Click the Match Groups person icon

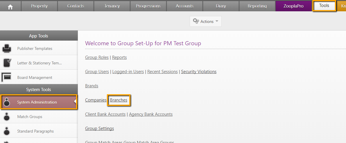tap(7, 117)
